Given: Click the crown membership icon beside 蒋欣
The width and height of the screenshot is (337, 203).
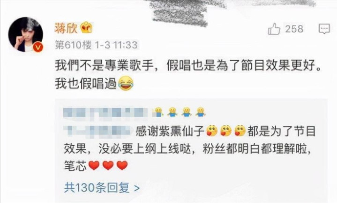Looking at the screenshot, I should tap(86, 28).
